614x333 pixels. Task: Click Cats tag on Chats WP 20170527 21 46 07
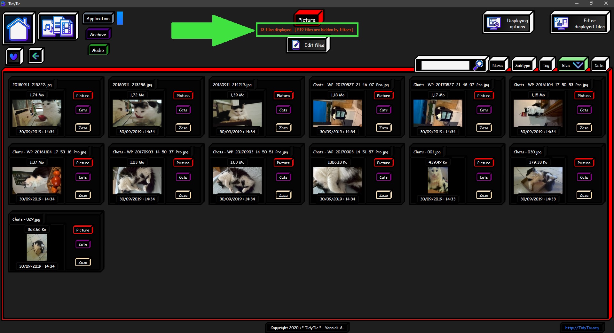[x=383, y=110]
